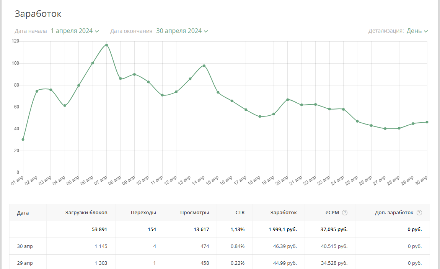Click the chart peak point at 07 апр
Image resolution: width=440 pixels, height=269 pixels.
106,45
